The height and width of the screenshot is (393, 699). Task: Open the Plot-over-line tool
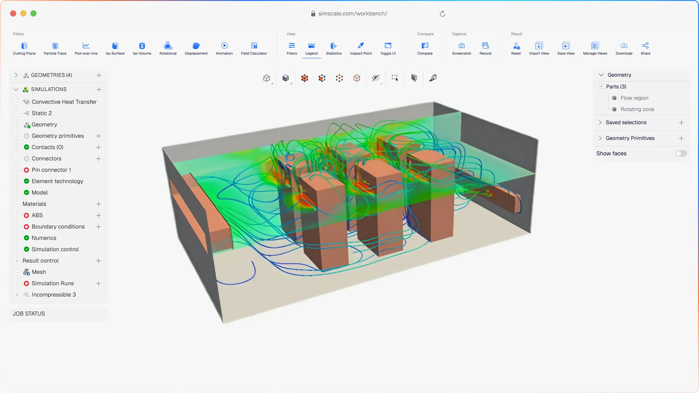86,48
